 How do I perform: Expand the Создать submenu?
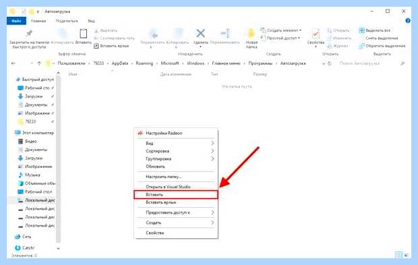point(176,223)
